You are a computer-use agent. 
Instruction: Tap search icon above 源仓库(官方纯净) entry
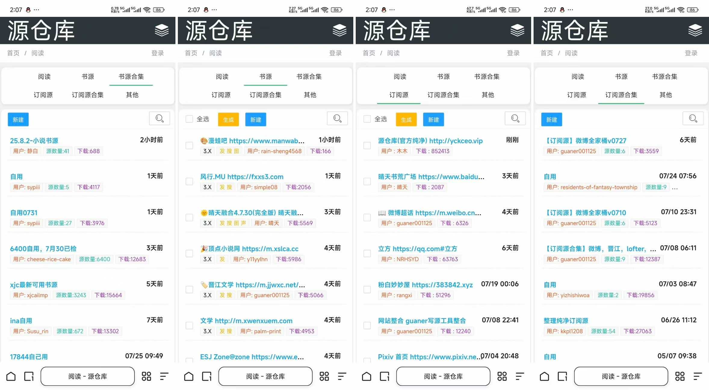(x=515, y=119)
